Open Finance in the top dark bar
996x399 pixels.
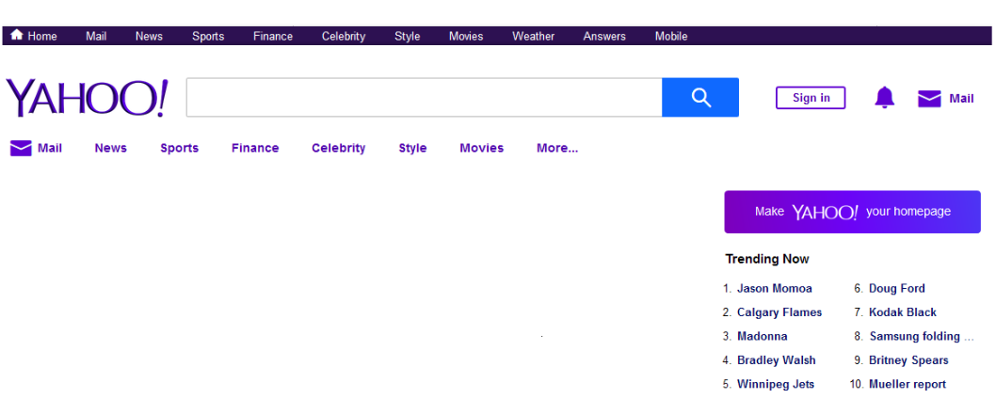click(272, 36)
